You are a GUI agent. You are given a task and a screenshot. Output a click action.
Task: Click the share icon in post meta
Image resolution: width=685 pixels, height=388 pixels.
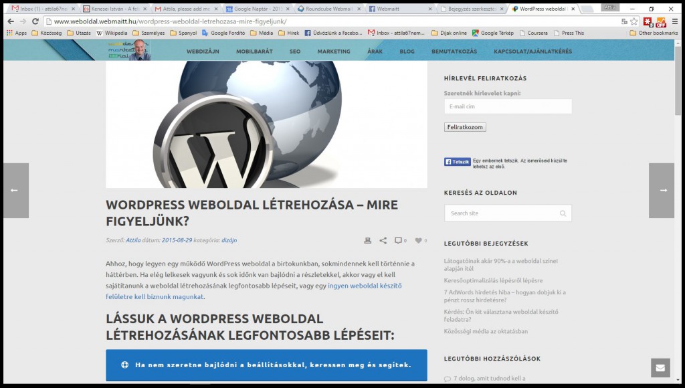pyautogui.click(x=383, y=240)
